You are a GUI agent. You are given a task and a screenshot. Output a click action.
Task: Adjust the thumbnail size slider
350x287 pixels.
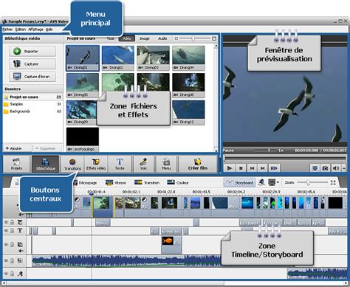(x=194, y=38)
